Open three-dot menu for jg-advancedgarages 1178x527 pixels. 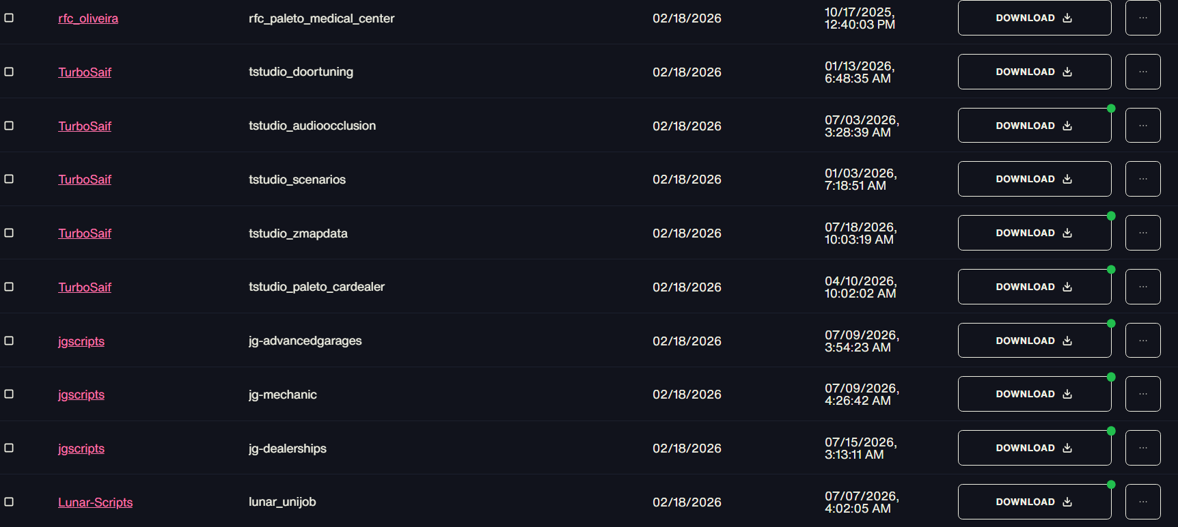(1142, 341)
